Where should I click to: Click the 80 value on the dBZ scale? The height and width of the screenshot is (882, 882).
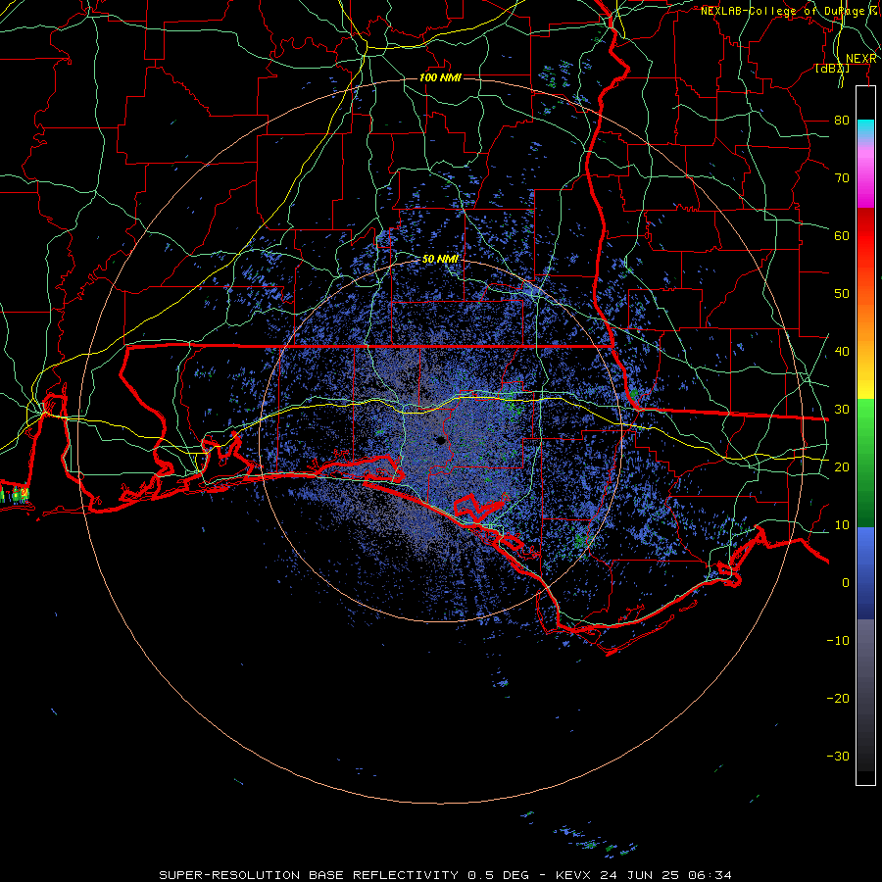click(842, 120)
